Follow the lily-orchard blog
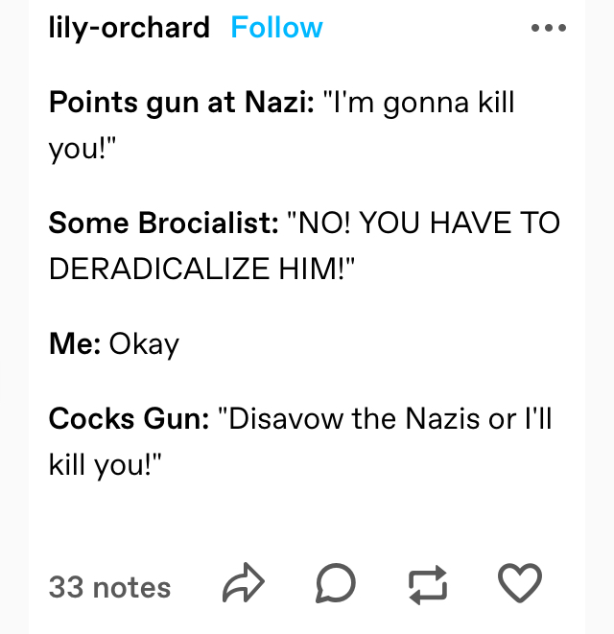The image size is (614, 634). point(276,28)
